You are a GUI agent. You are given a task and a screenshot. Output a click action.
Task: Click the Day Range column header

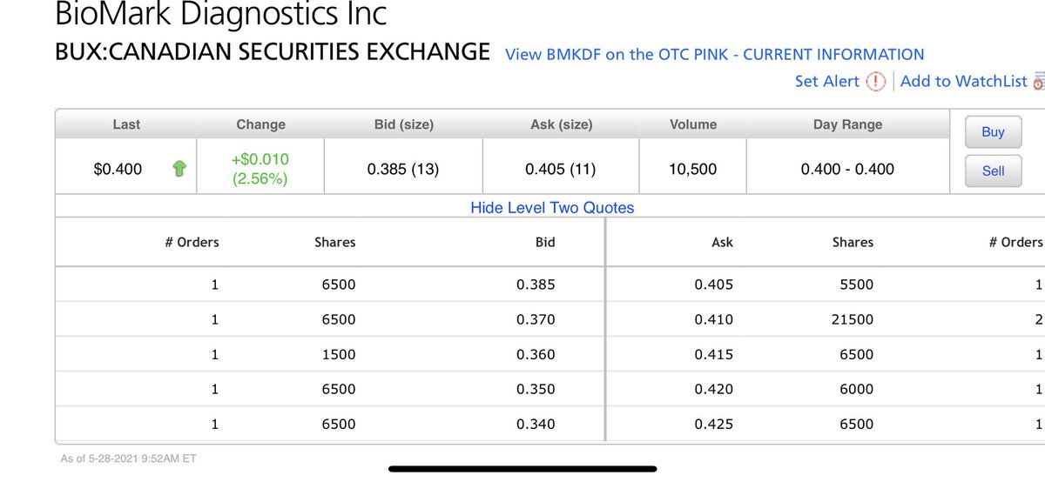[x=847, y=124]
